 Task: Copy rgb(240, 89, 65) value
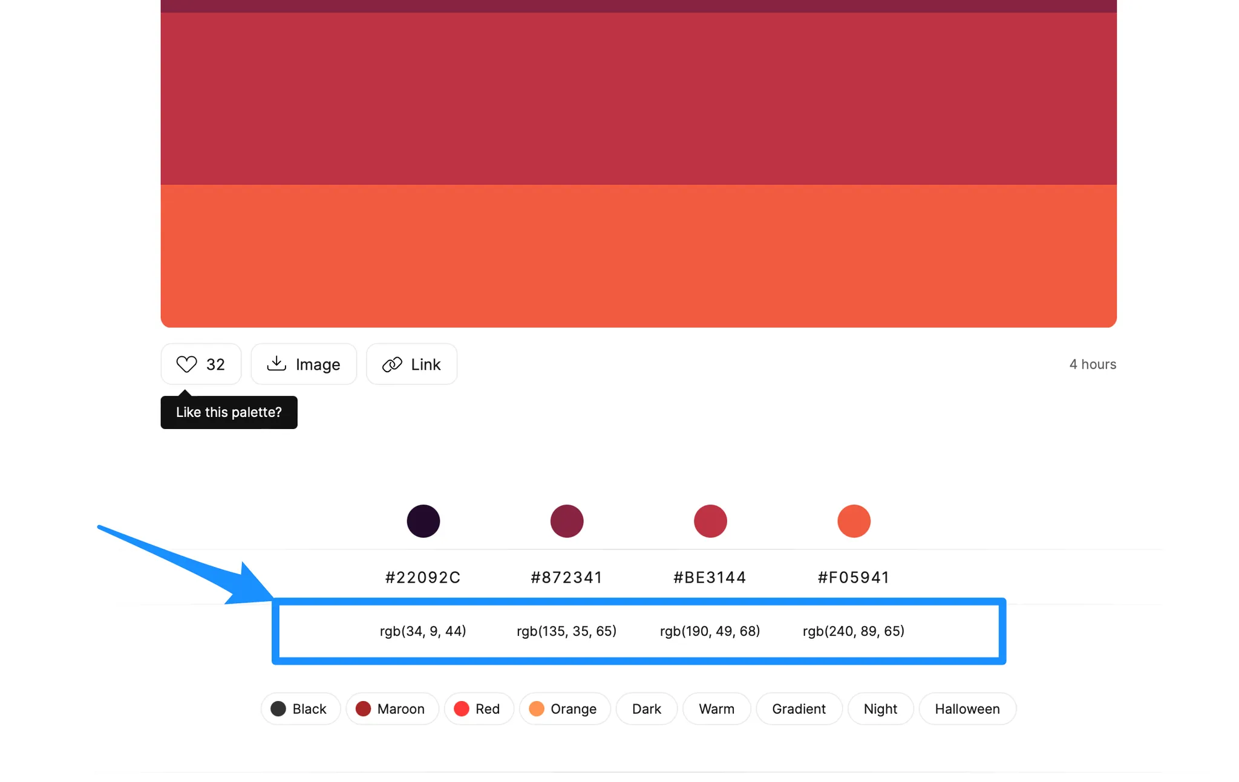click(x=853, y=631)
